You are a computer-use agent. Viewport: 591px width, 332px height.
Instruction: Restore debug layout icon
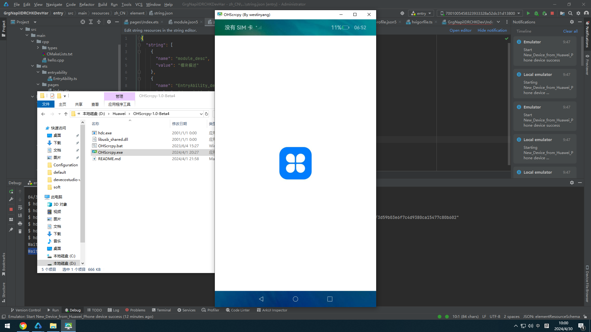[11, 219]
